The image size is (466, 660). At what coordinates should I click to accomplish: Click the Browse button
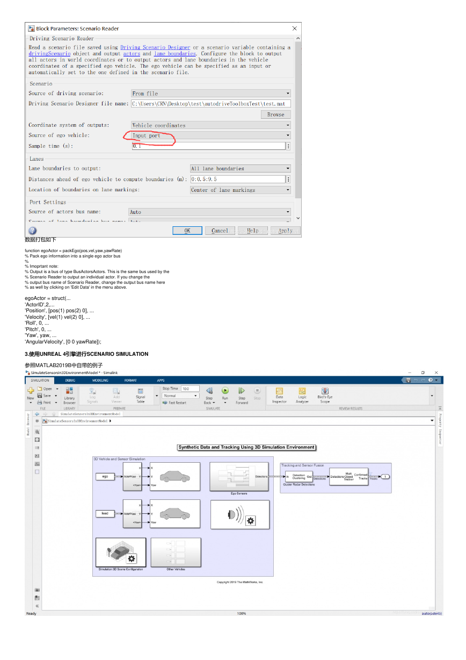[x=276, y=114]
